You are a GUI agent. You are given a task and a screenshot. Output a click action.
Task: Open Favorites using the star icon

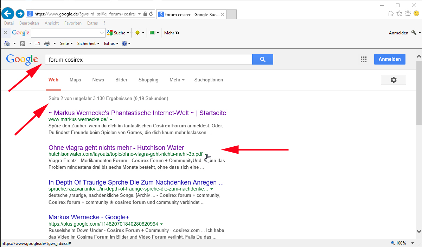click(x=399, y=14)
